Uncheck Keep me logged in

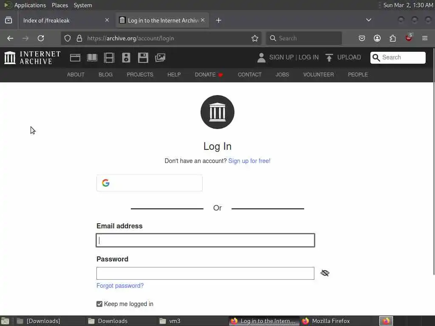[x=99, y=304]
